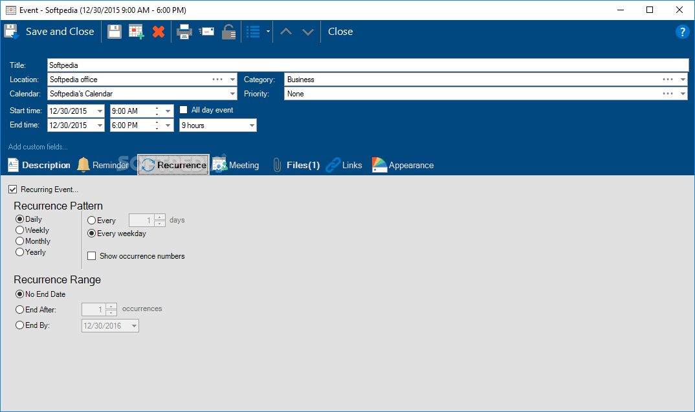Select the Monthly recurrence pattern
This screenshot has width=695, height=412.
pos(19,241)
